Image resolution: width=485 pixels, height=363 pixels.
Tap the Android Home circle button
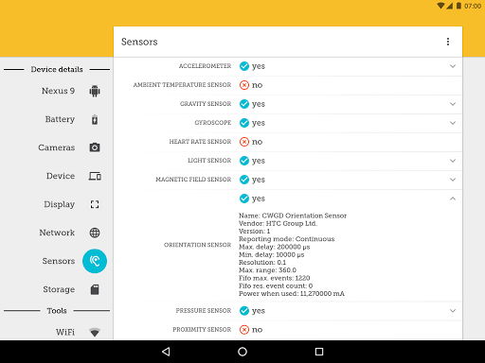pos(242,352)
